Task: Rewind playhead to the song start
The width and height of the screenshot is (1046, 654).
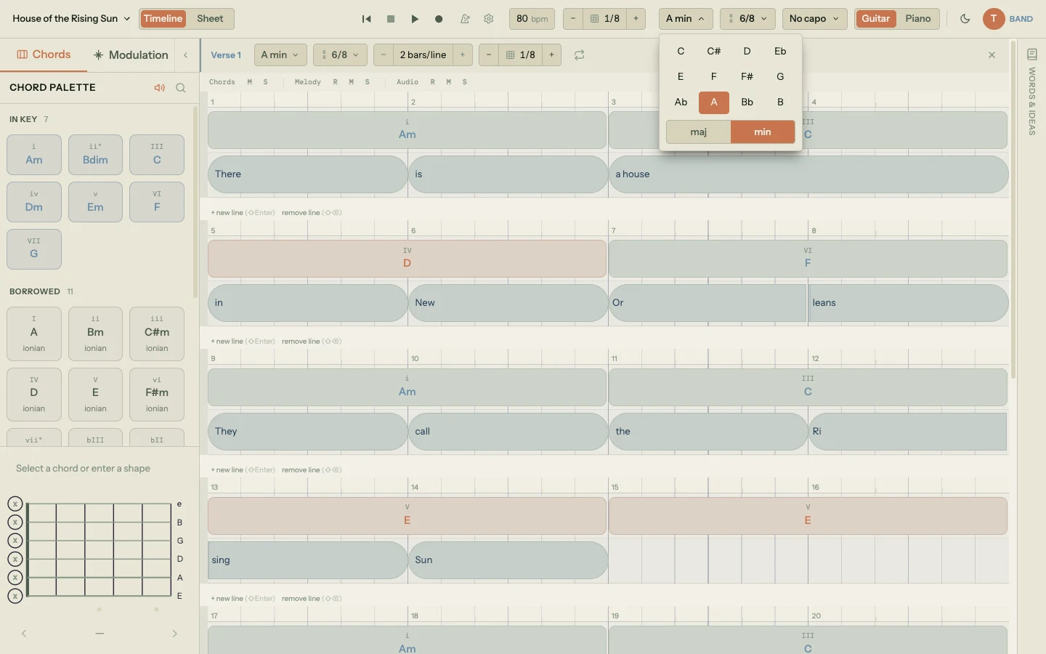Action: pos(367,19)
